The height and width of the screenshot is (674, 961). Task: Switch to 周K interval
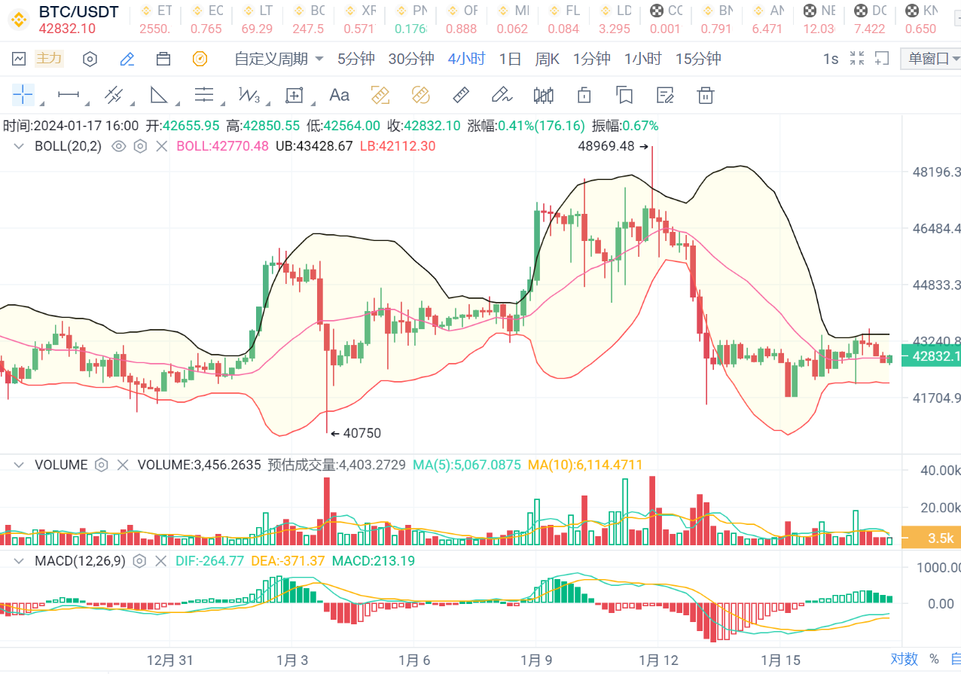click(548, 59)
